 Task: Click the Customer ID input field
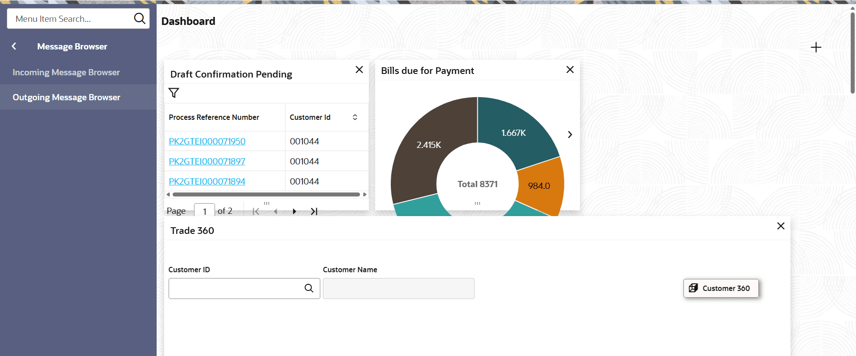(244, 288)
